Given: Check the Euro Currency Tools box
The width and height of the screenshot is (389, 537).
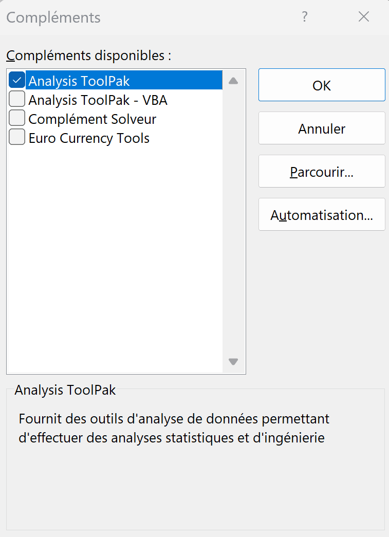Looking at the screenshot, I should tap(17, 138).
